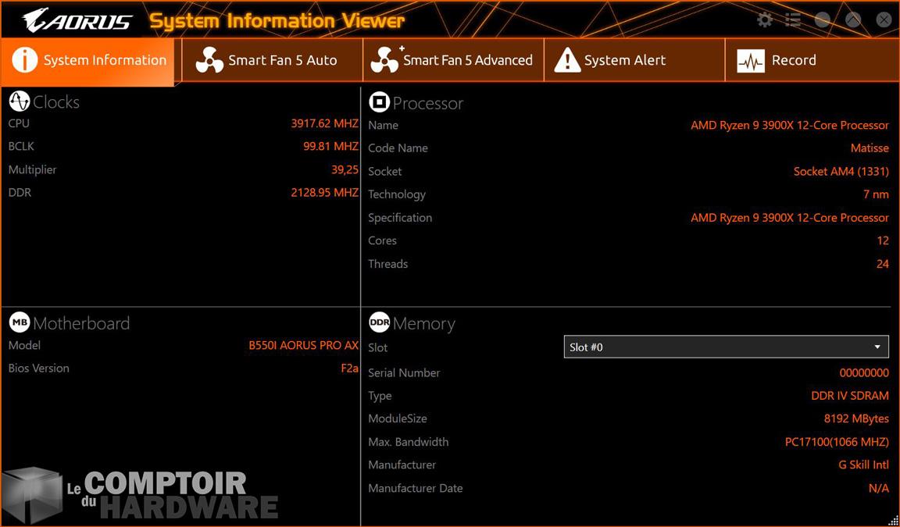Click the Manufacturer Date value N/A
The image size is (900, 527).
coord(879,489)
